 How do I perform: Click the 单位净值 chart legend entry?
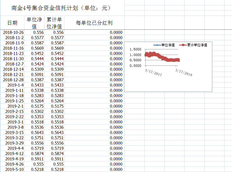pyautogui.click(x=164, y=45)
